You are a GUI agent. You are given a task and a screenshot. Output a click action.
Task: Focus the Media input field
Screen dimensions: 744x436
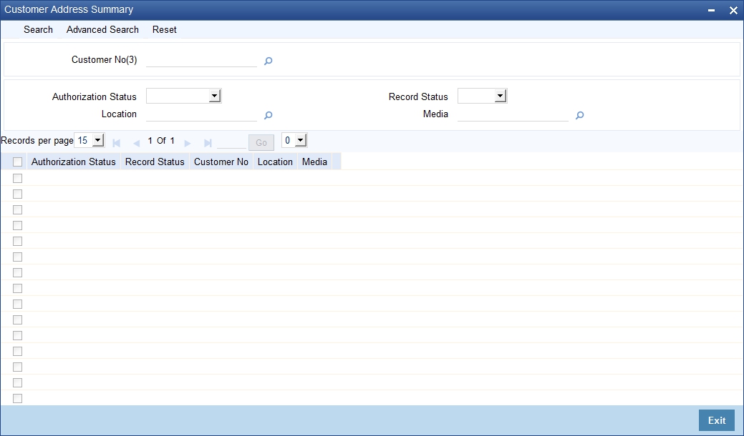[513, 114]
